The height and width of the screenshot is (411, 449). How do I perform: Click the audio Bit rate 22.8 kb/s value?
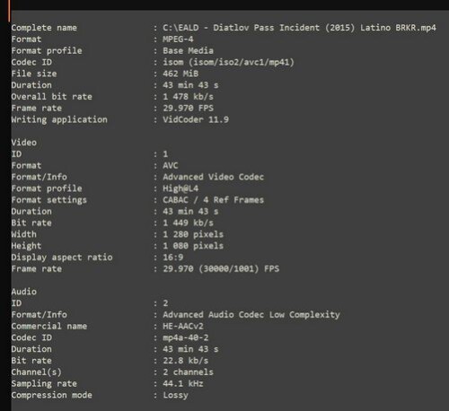pos(186,361)
